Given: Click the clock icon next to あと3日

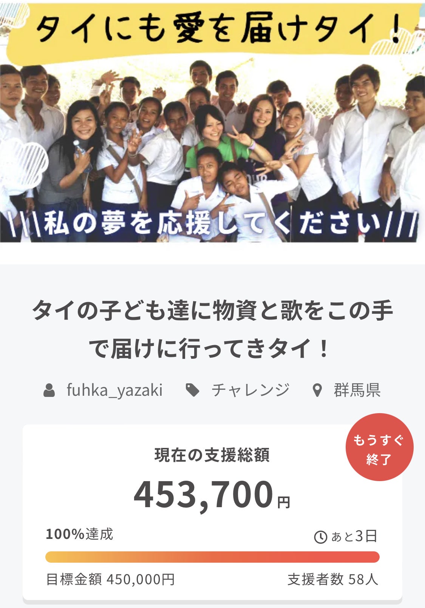Looking at the screenshot, I should click(321, 537).
